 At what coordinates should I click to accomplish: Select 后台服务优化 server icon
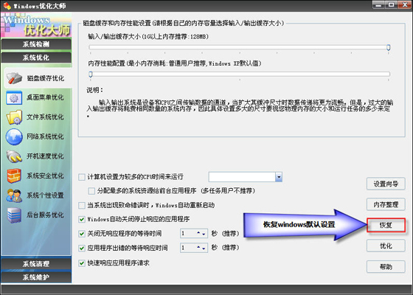pos(14,215)
